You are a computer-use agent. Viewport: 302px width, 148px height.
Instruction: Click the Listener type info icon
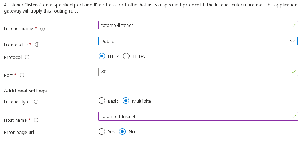pos(36,102)
